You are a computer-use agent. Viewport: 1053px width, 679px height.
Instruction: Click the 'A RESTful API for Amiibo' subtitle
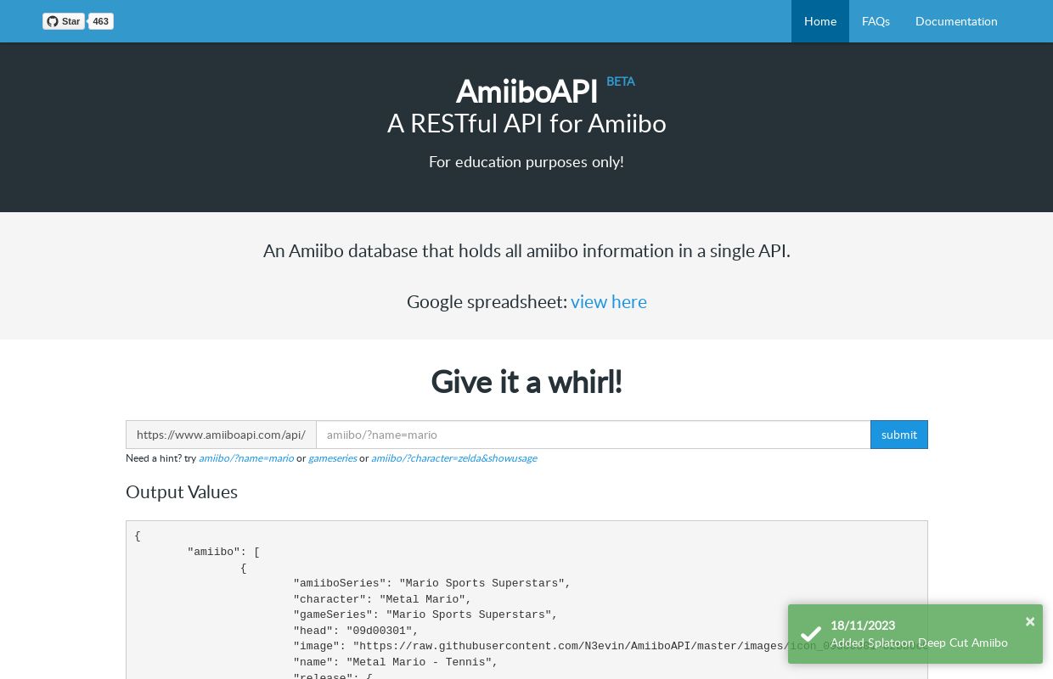pyautogui.click(x=526, y=124)
